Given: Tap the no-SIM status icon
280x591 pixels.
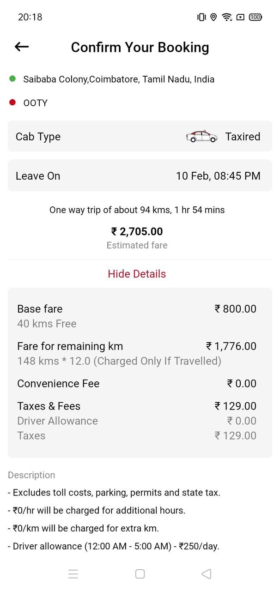Looking at the screenshot, I should 240,17.
